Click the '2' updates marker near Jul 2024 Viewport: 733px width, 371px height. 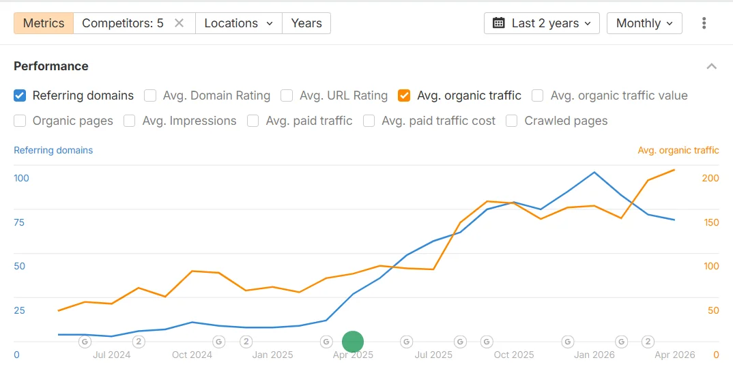point(139,341)
